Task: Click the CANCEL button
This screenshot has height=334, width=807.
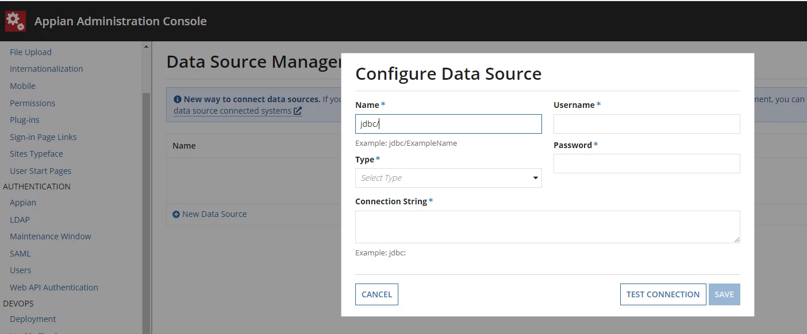Action: [376, 294]
